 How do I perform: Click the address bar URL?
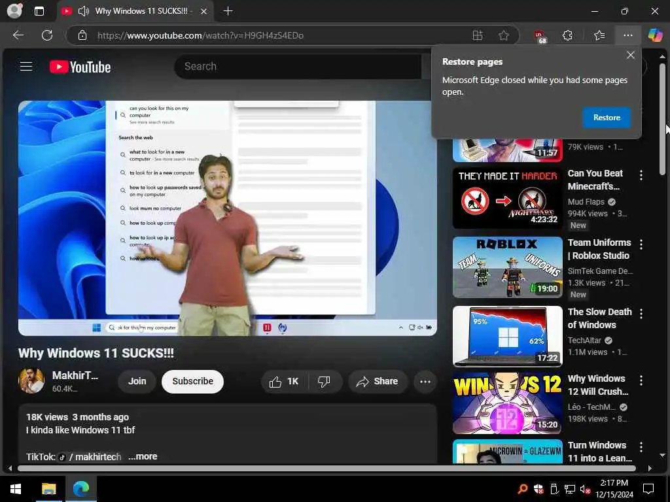200,35
